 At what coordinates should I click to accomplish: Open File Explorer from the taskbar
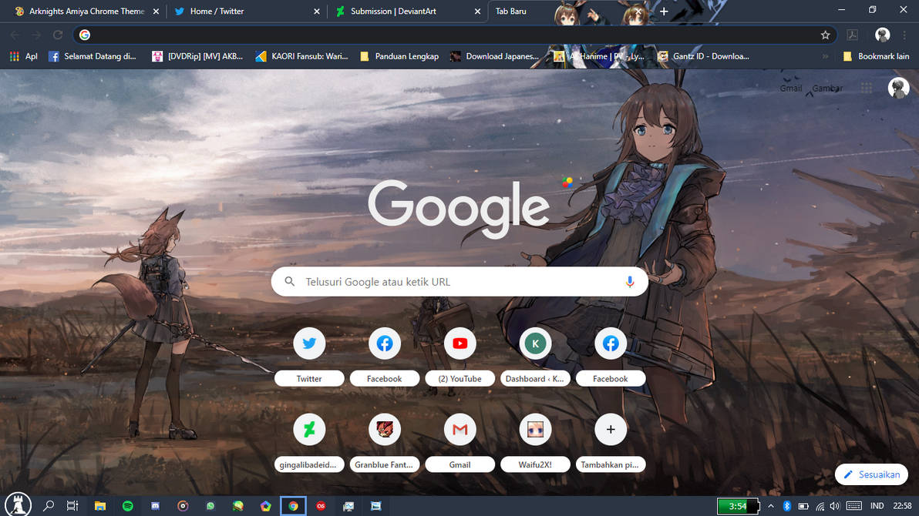100,506
